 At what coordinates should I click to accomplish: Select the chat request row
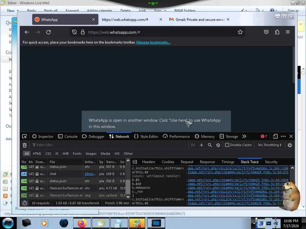click(73, 174)
